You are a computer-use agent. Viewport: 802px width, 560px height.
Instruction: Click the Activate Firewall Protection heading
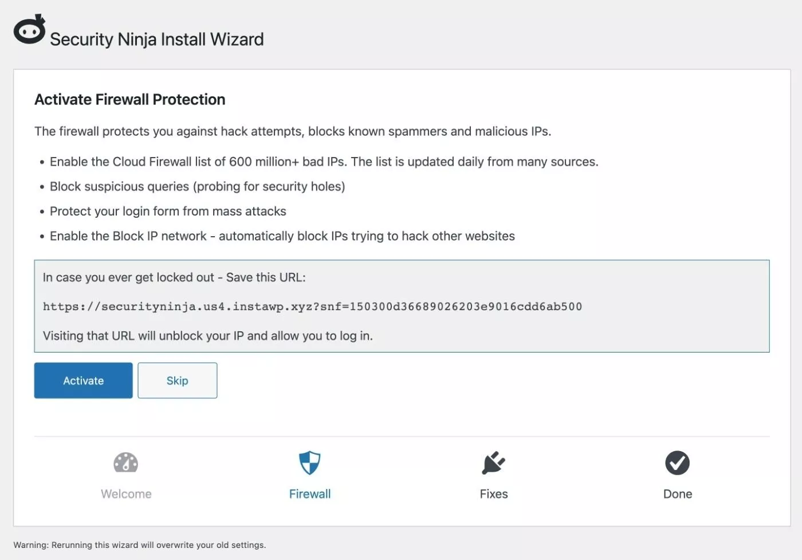click(130, 100)
